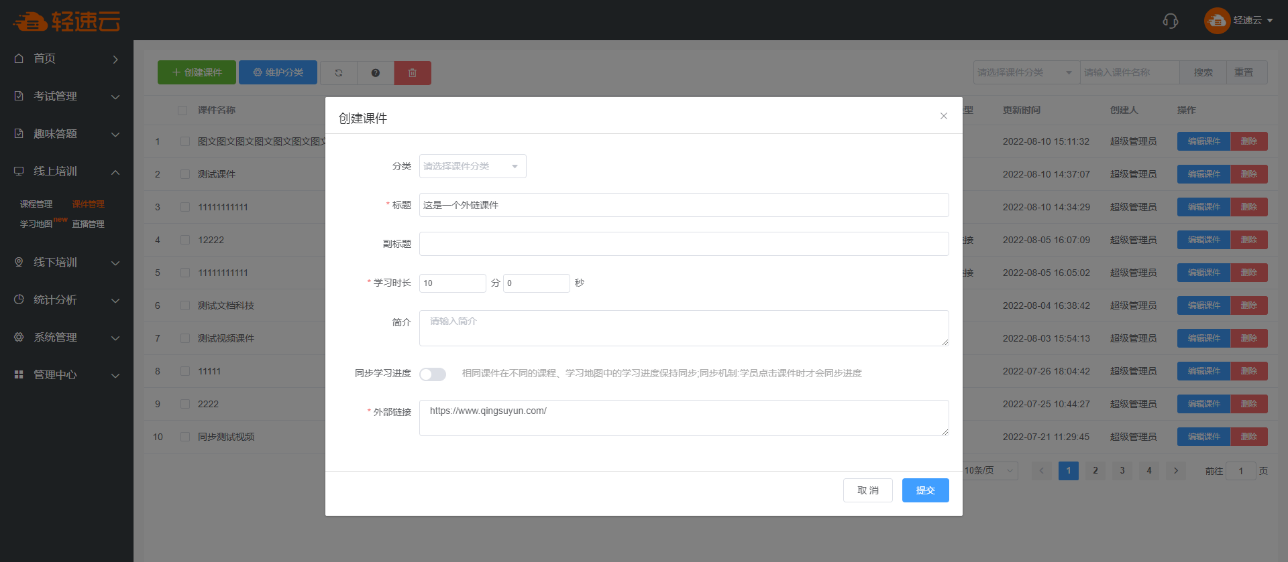Expand the 考试管理 sidebar menu
Image resolution: width=1288 pixels, height=562 pixels.
click(66, 96)
